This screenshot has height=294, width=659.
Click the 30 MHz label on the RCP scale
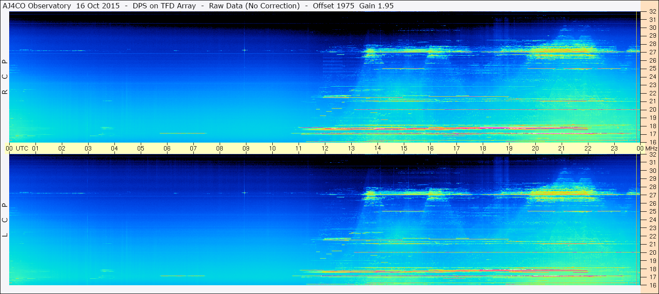pos(652,28)
